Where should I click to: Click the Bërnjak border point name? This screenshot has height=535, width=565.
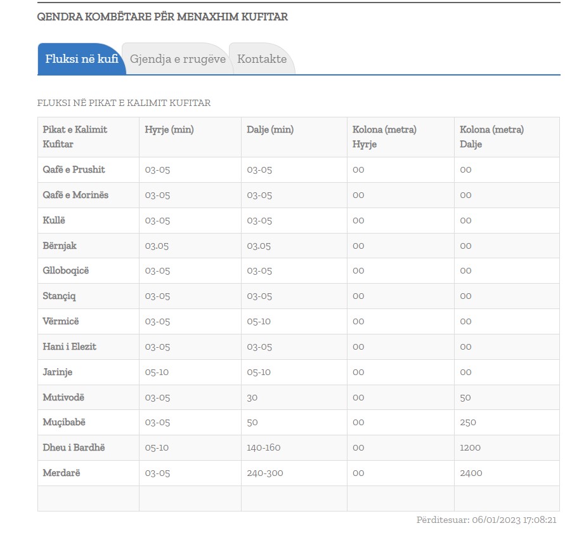[x=60, y=246]
